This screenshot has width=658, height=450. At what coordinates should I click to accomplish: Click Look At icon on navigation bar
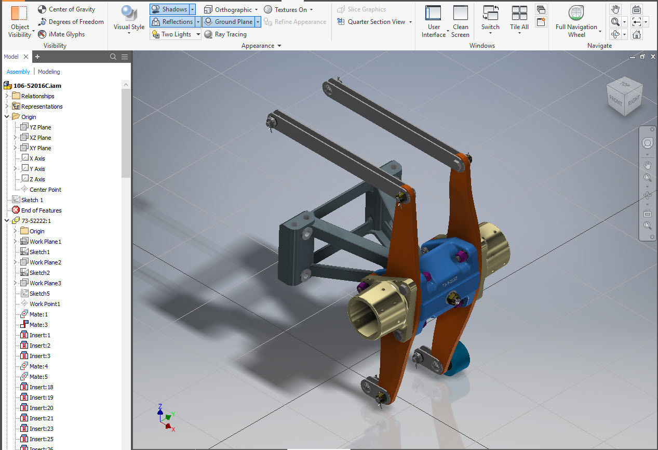tap(648, 214)
